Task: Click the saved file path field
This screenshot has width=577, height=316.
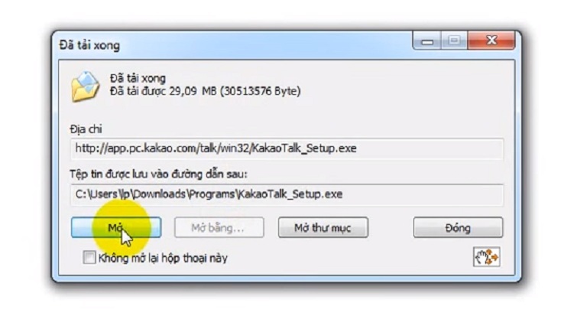Action: pos(287,194)
